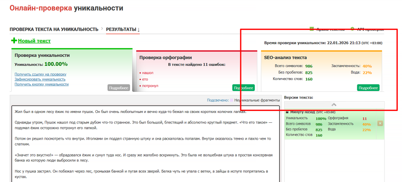This screenshot has height=182, width=402.
Task: Select the misspelled word потронул in error list
Action: pyautogui.click(x=150, y=86)
